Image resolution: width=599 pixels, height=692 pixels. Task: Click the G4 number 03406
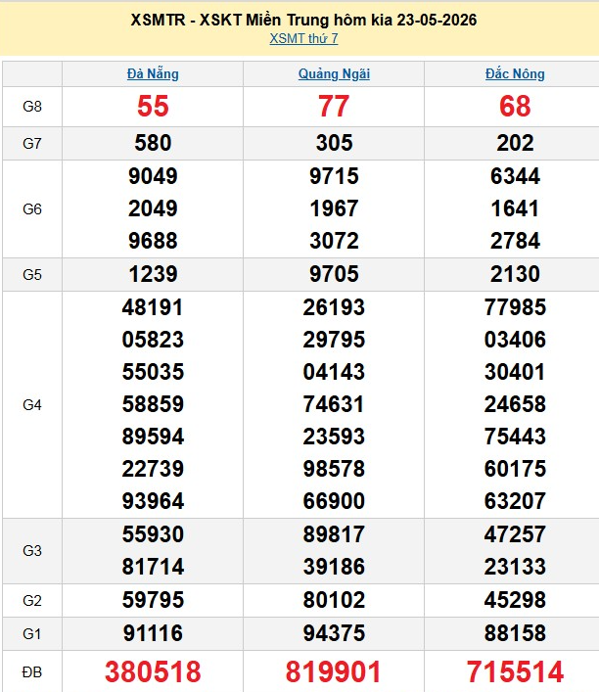click(x=515, y=340)
